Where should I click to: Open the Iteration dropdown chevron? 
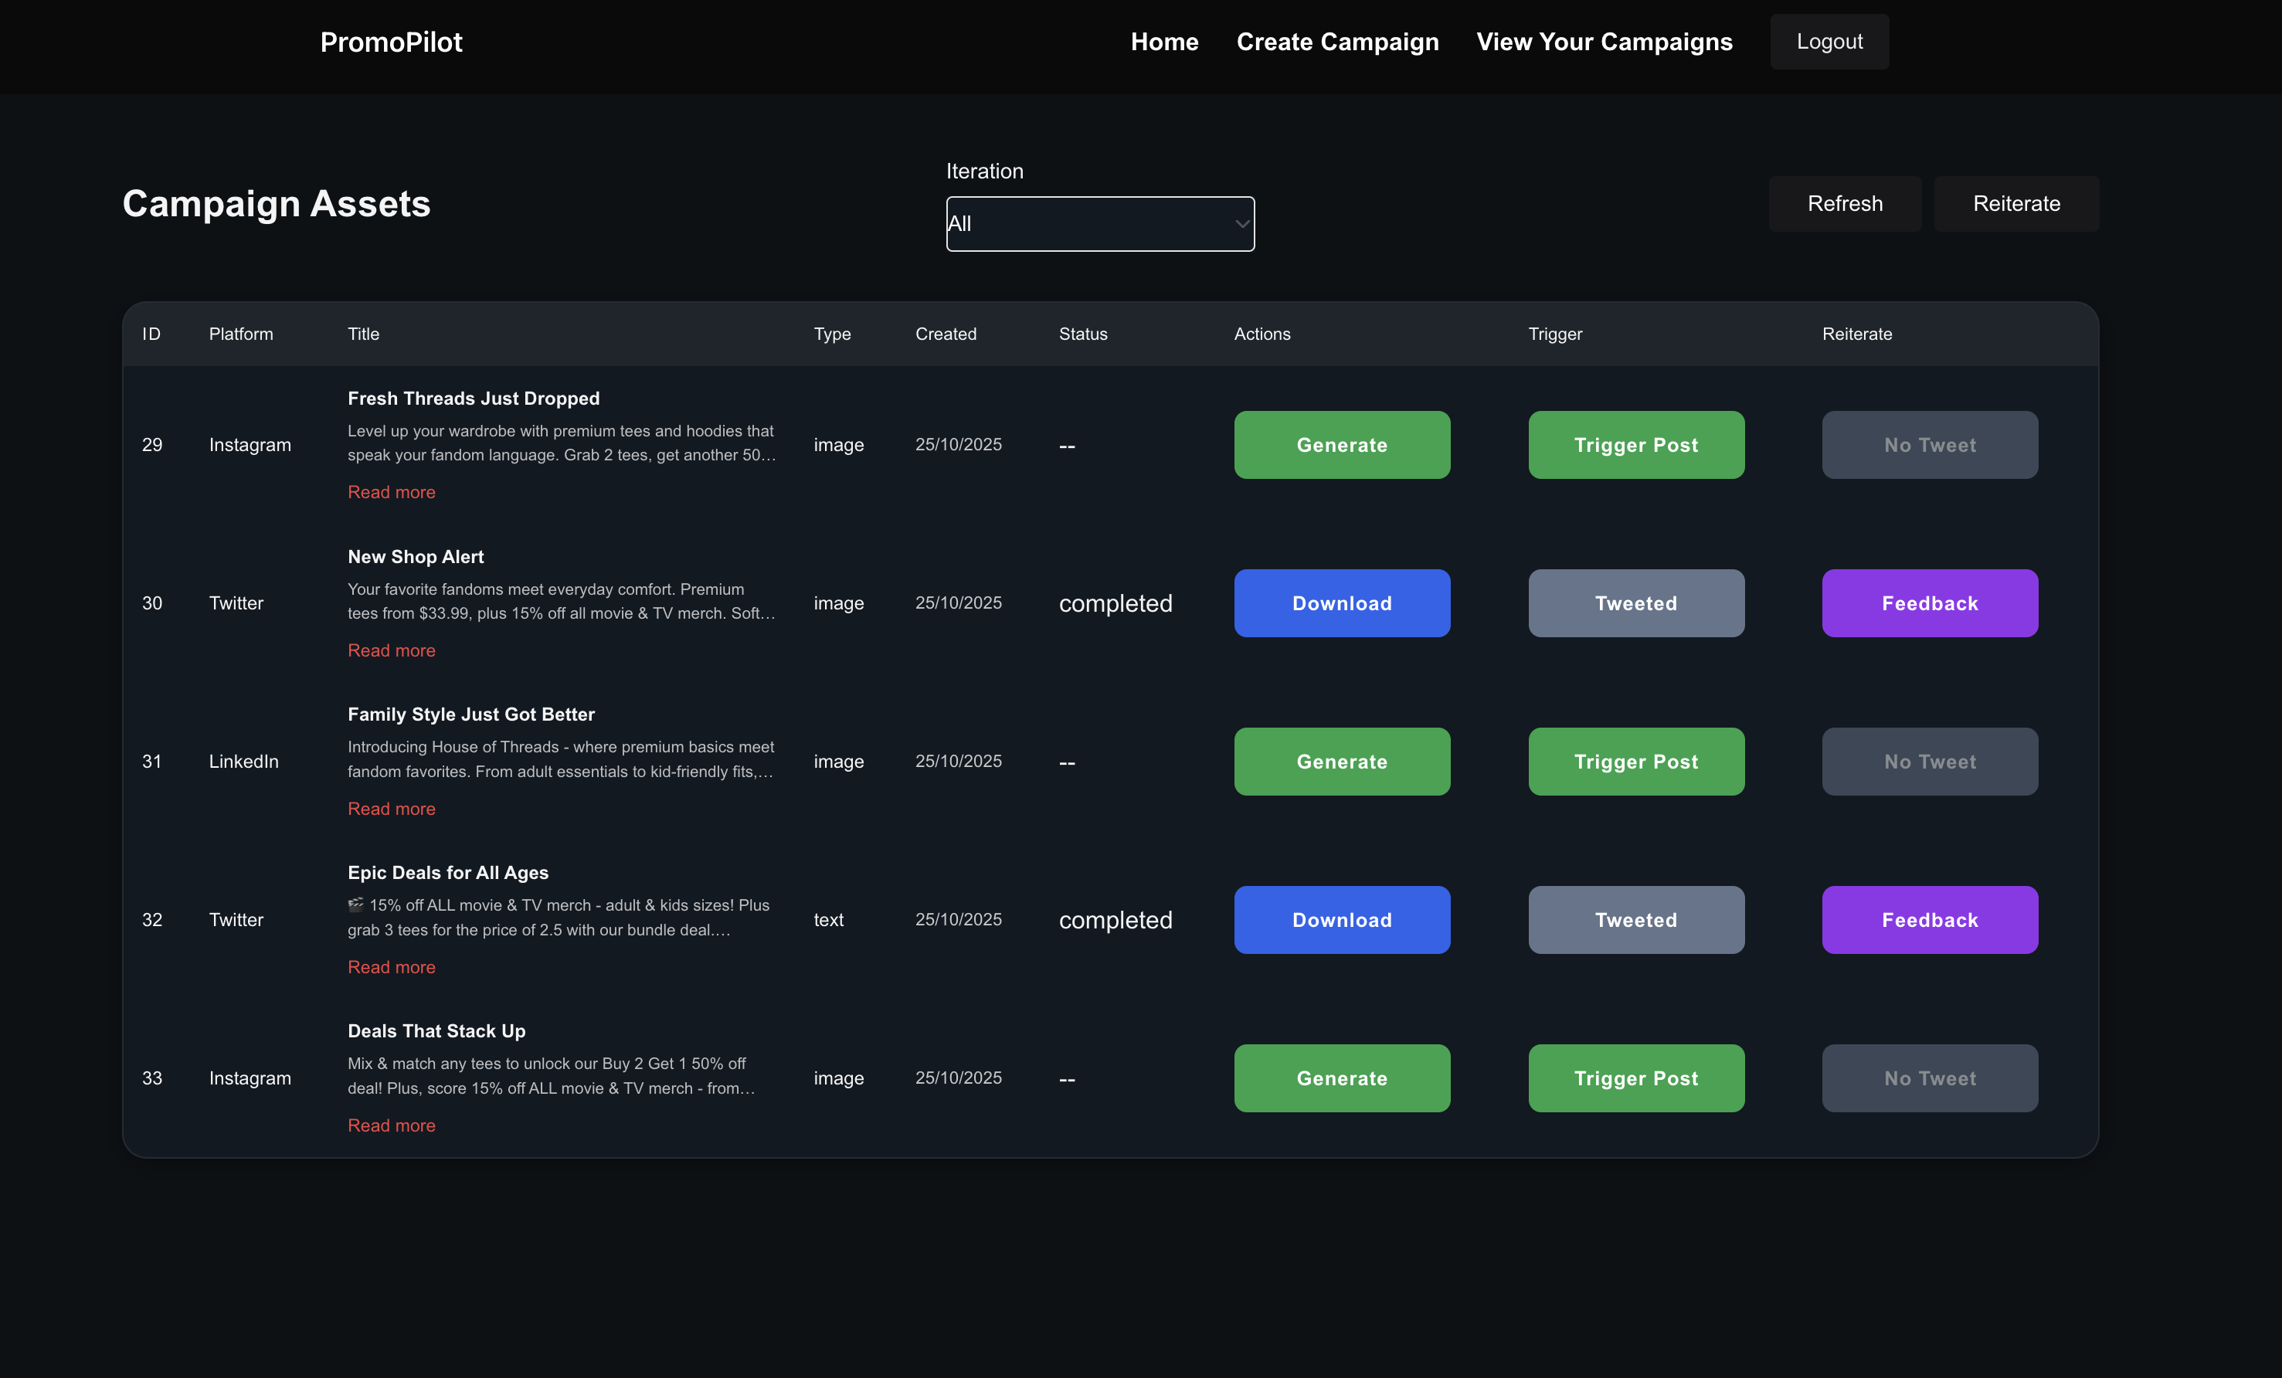pos(1241,224)
